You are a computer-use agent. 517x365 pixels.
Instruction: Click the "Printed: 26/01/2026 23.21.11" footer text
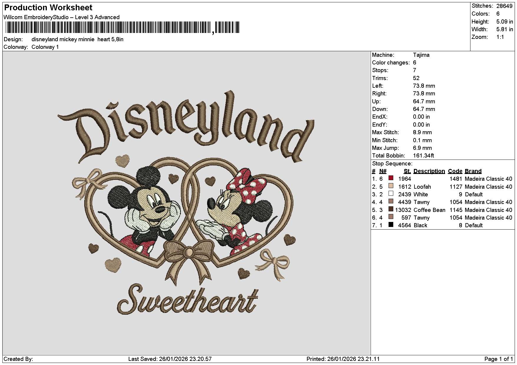click(x=343, y=359)
